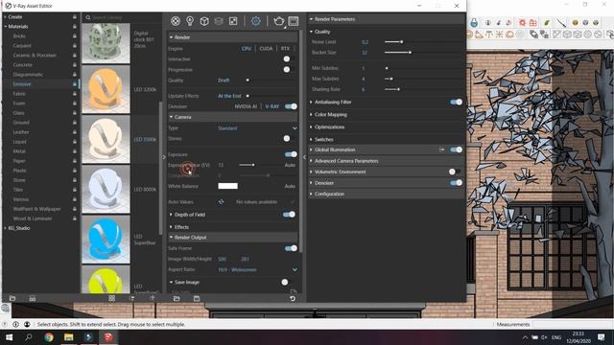614x345 pixels.
Task: Select the Emissive materials category
Action: point(22,84)
